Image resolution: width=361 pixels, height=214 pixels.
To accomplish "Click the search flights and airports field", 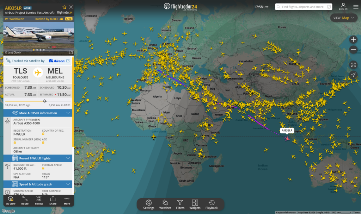I will [x=304, y=7].
